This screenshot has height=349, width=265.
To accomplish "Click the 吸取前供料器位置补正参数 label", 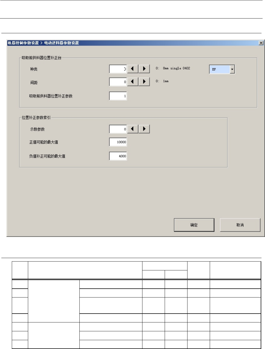I will pos(51,96).
